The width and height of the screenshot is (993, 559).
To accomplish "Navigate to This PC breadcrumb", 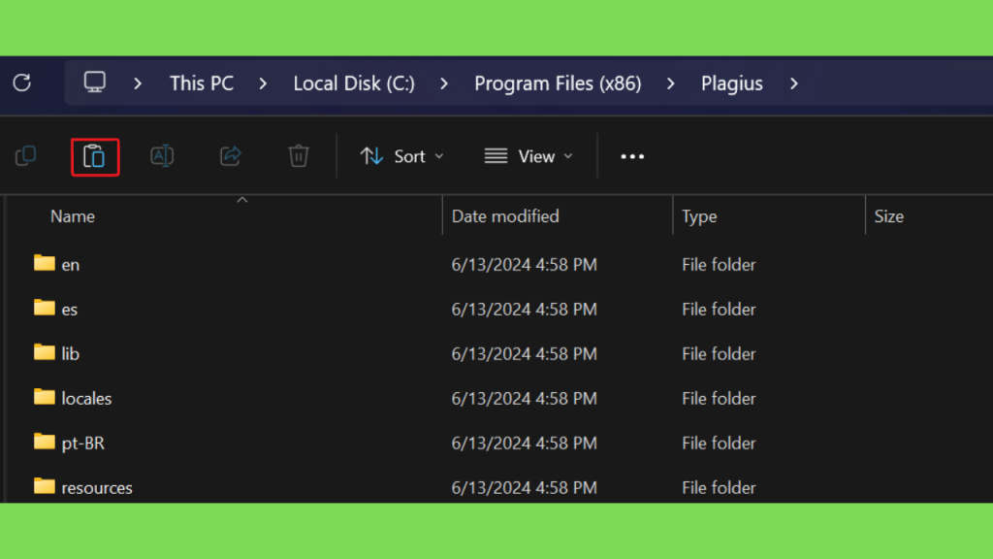I will (x=202, y=83).
